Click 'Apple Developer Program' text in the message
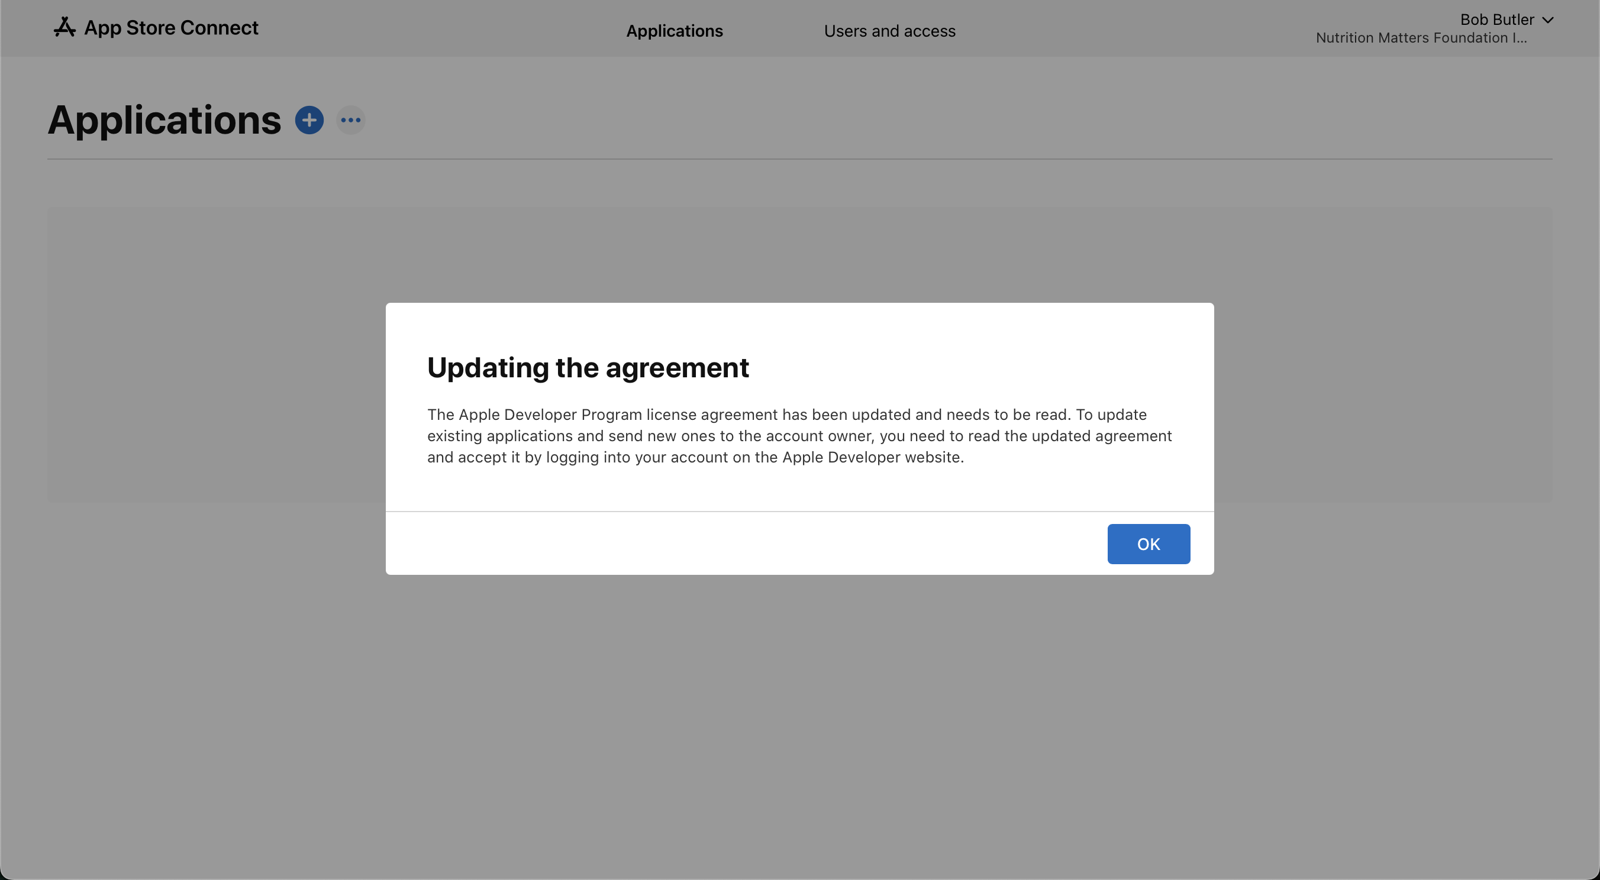 pyautogui.click(x=550, y=415)
